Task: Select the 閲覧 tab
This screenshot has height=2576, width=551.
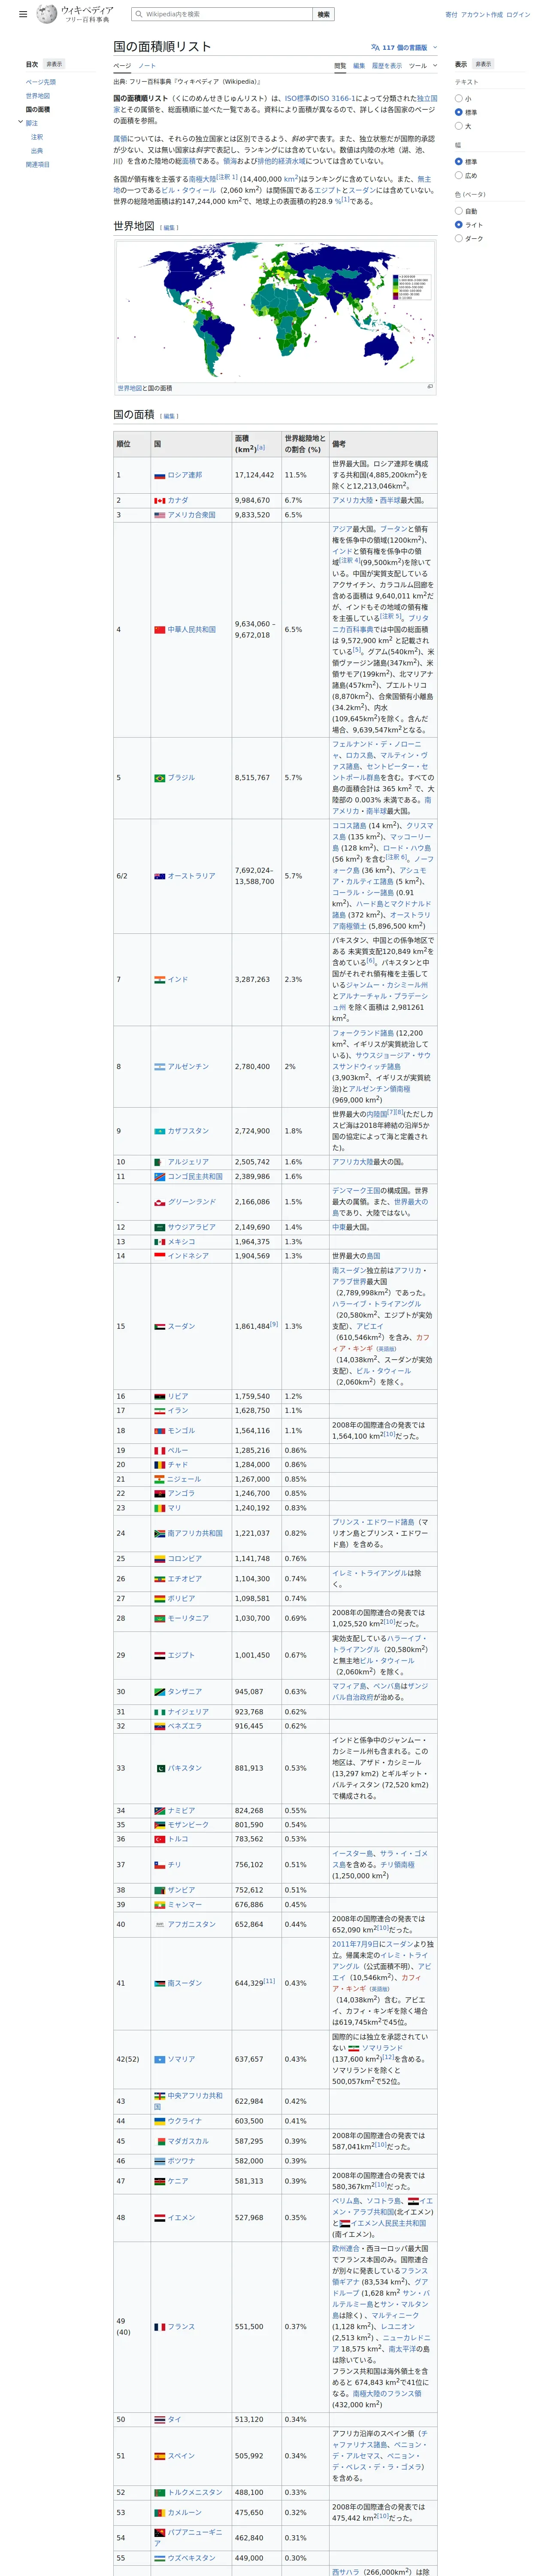Action: tap(340, 66)
